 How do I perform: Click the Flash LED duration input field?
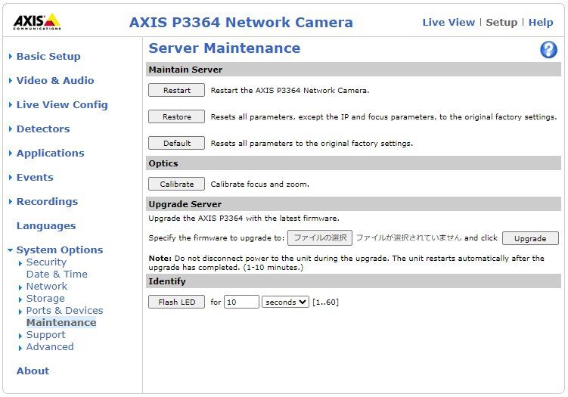(x=241, y=302)
